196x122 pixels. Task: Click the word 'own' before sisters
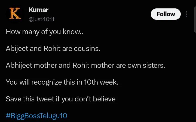pyautogui.click(x=134, y=66)
